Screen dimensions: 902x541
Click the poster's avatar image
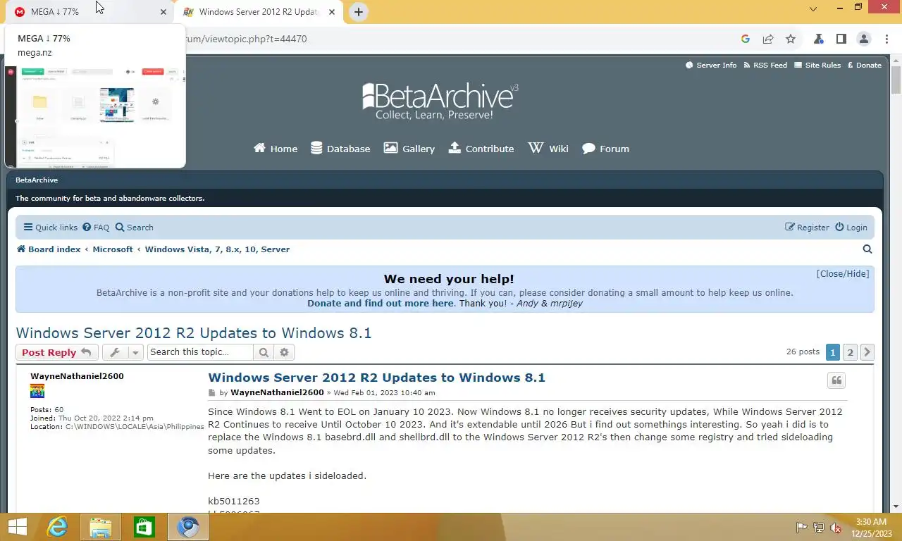pos(37,392)
